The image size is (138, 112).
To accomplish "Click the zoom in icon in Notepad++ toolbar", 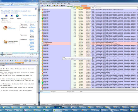I will [x=16, y=61].
